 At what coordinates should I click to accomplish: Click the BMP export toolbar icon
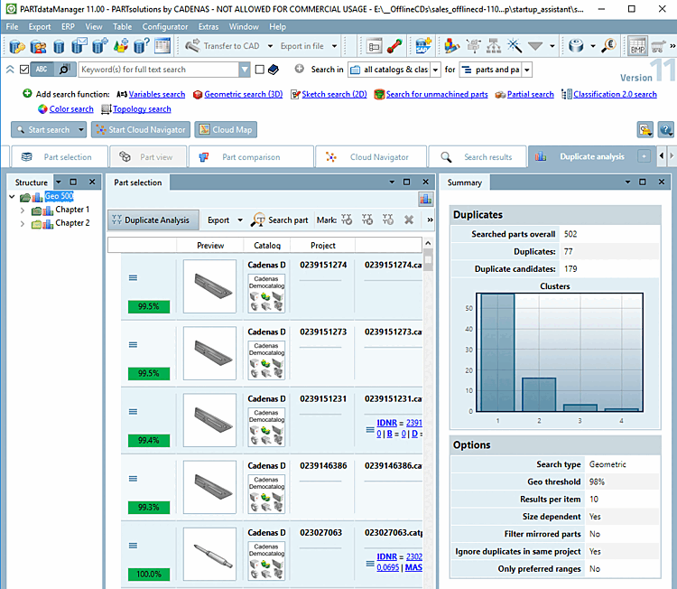click(x=638, y=46)
